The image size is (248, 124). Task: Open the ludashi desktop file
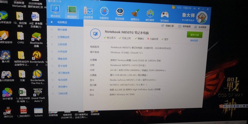[38, 112]
